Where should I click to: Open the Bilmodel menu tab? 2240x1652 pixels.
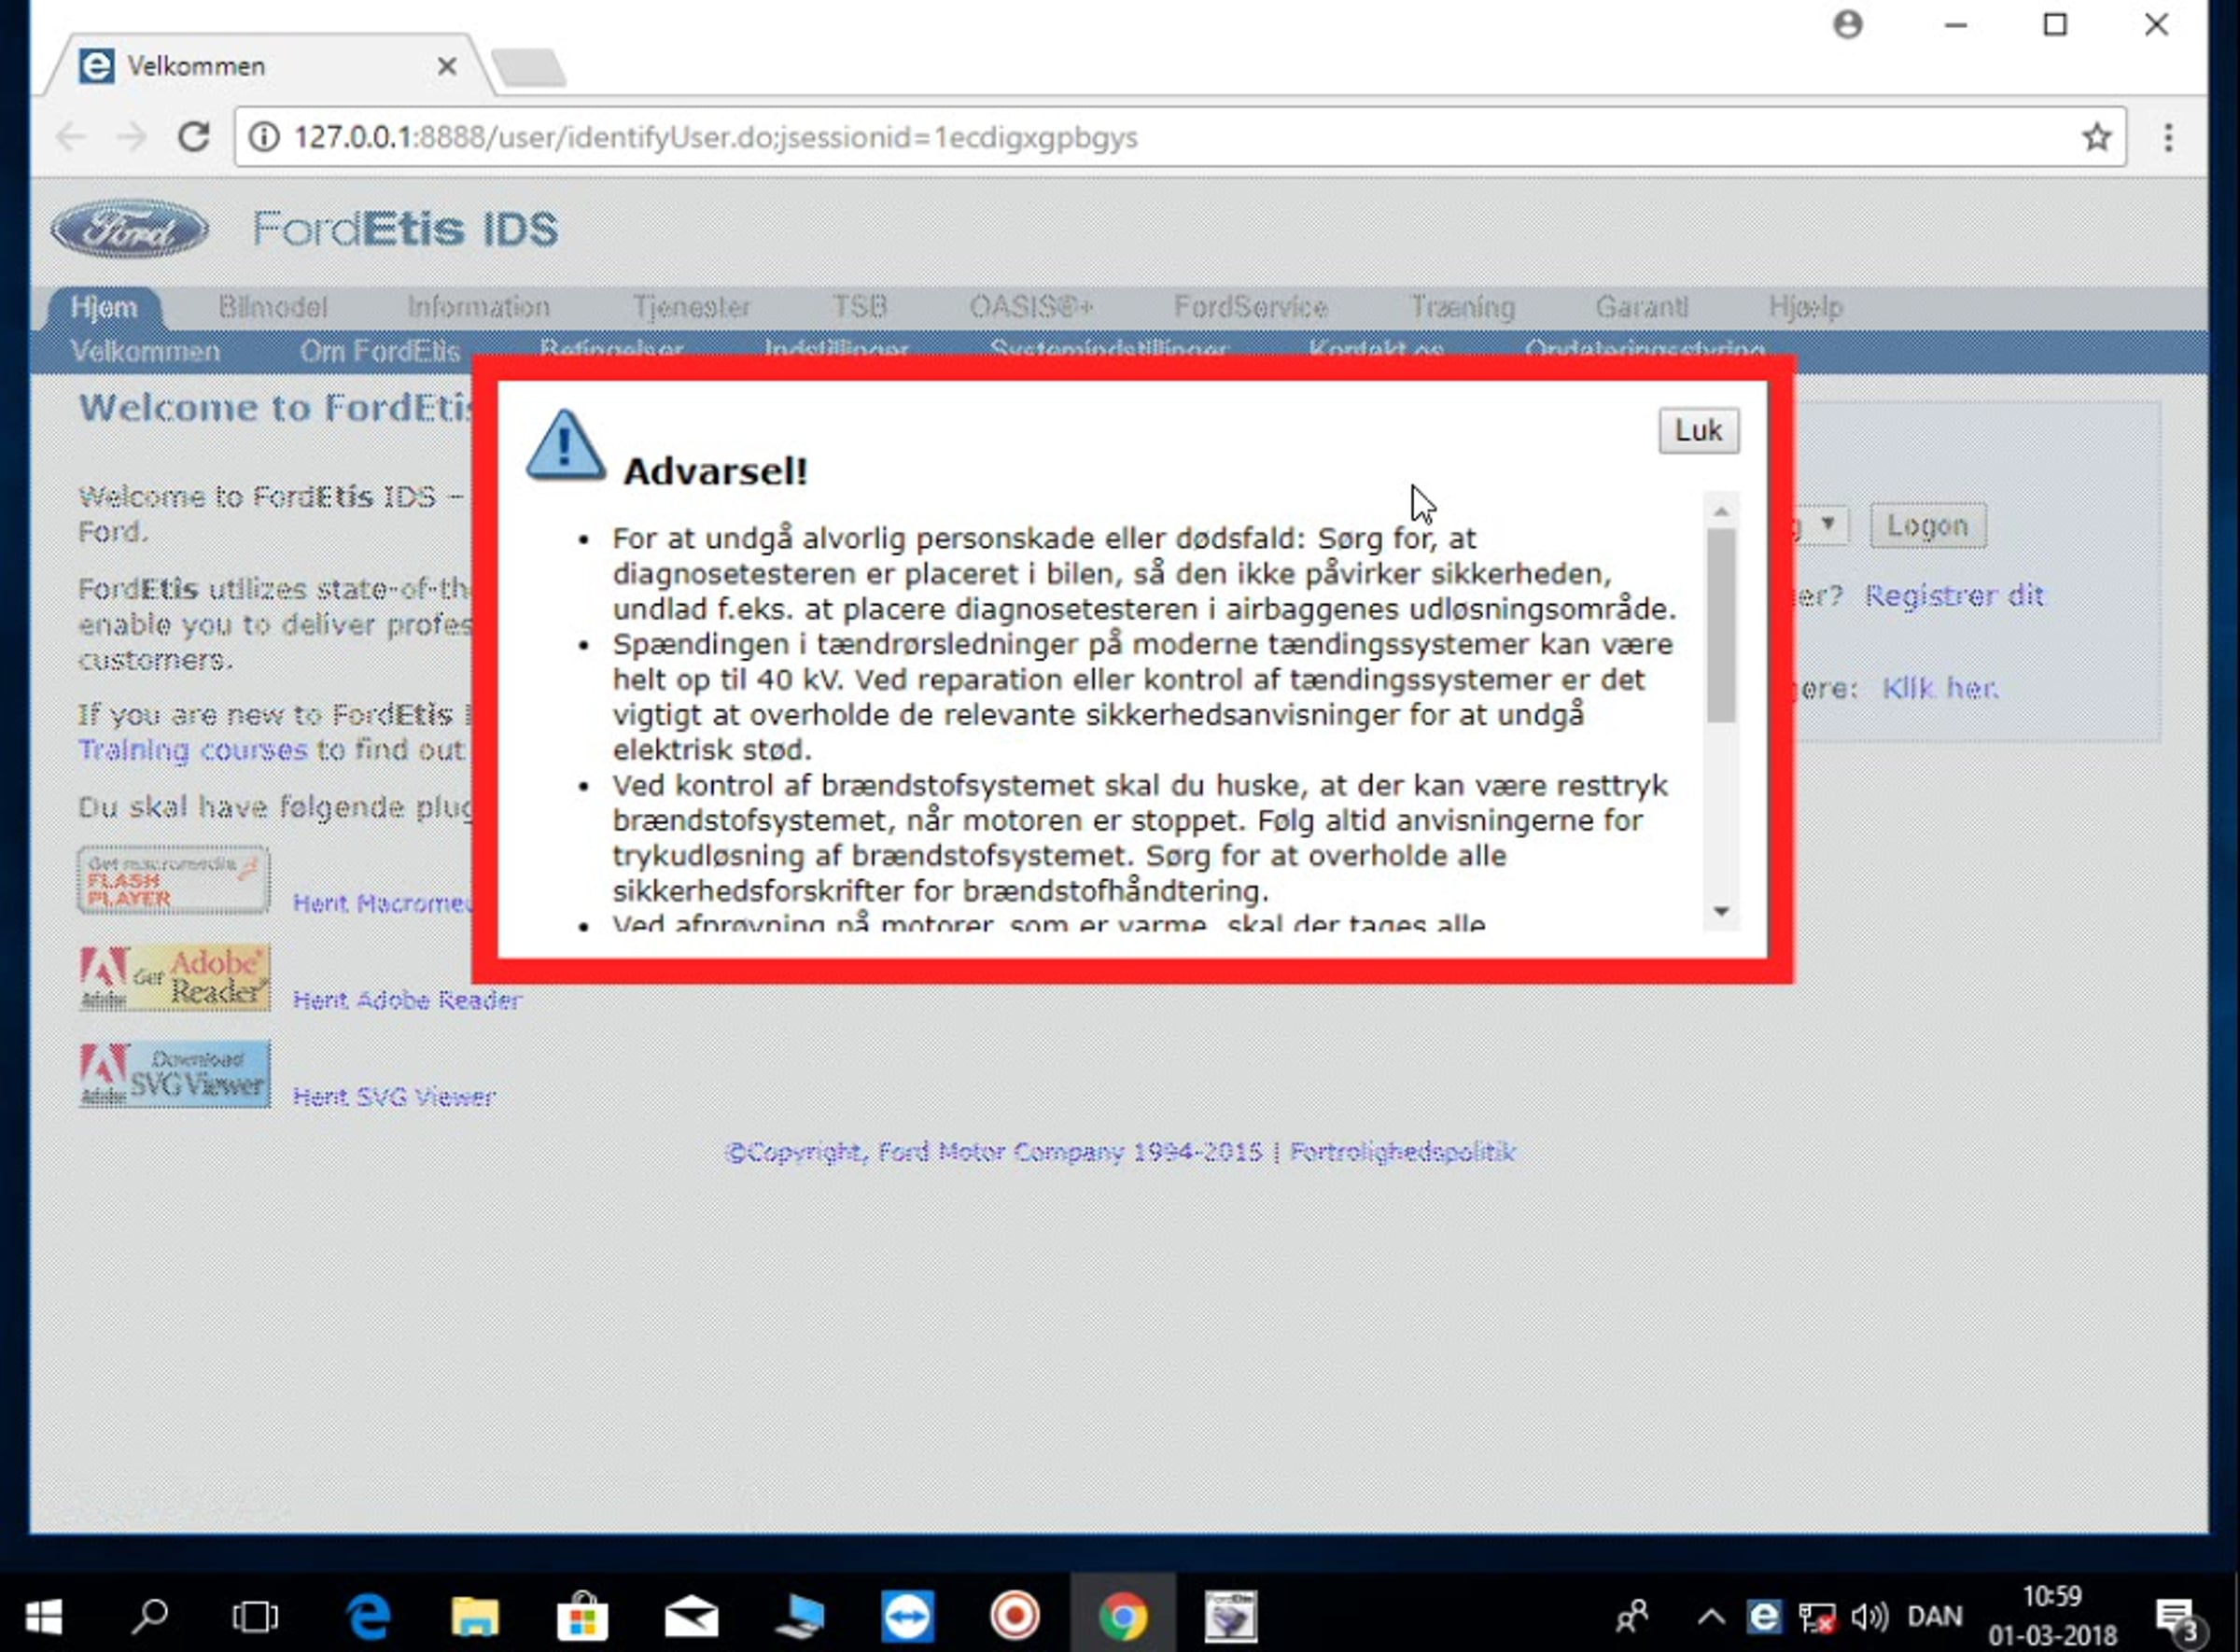pyautogui.click(x=272, y=307)
